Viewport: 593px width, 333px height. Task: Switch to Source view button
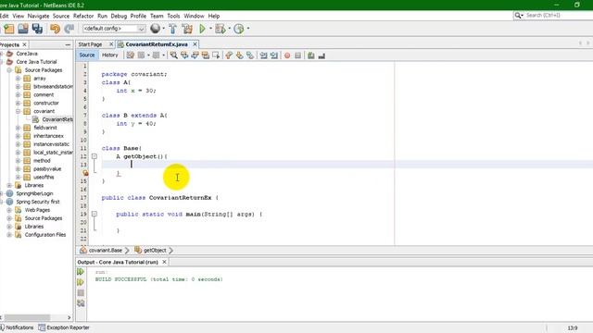point(87,55)
